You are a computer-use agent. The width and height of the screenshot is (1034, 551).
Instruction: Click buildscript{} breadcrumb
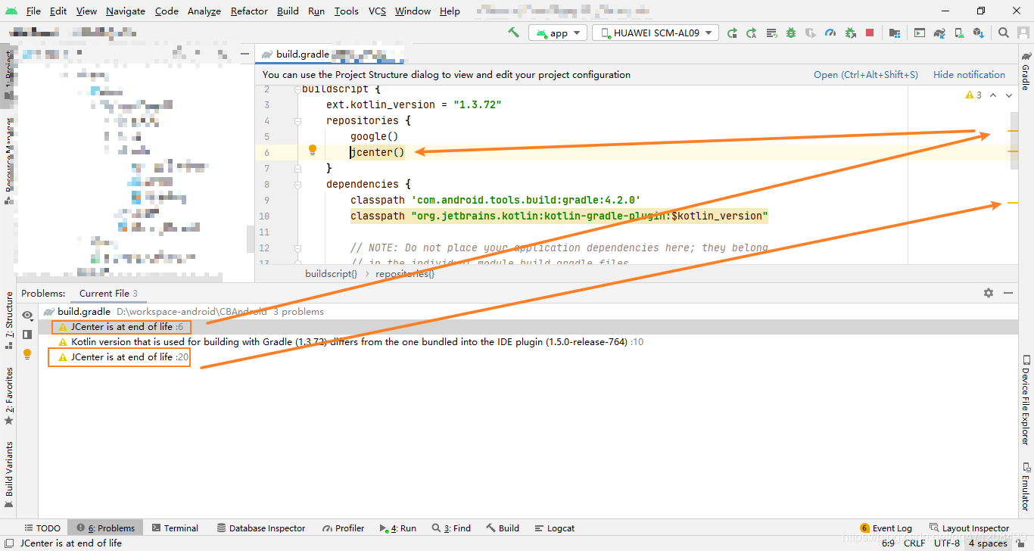331,273
